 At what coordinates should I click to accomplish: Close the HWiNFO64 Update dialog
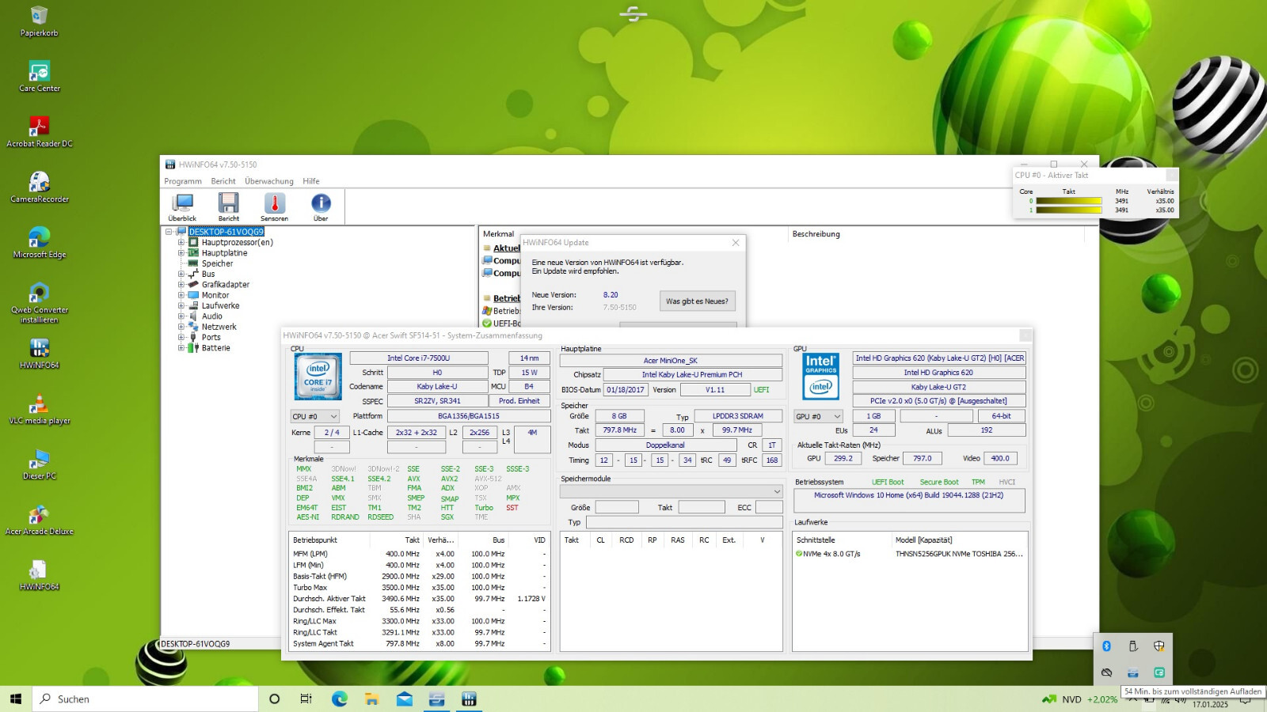click(x=736, y=243)
